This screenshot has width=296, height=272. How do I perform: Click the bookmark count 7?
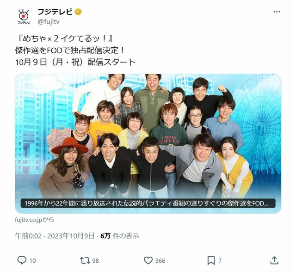[x=220, y=261]
